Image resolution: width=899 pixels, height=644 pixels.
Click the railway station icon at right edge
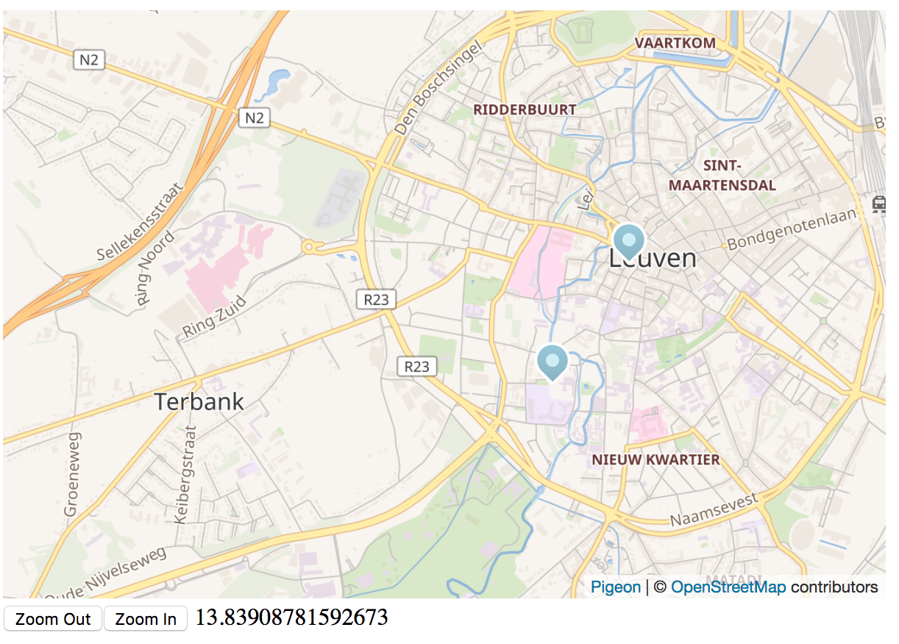878,204
